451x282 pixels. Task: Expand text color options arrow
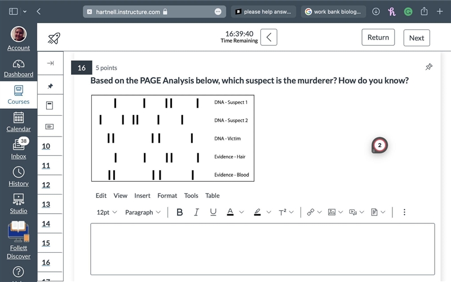pos(242,213)
